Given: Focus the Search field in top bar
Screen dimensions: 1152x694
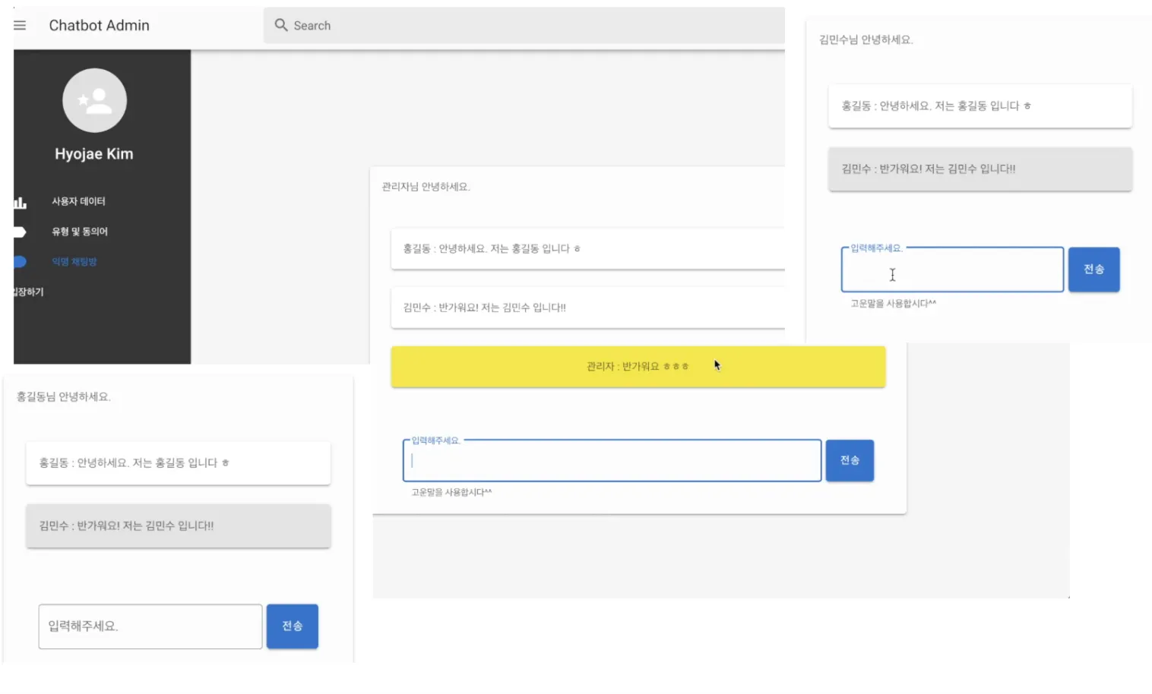Looking at the screenshot, I should click(x=524, y=25).
